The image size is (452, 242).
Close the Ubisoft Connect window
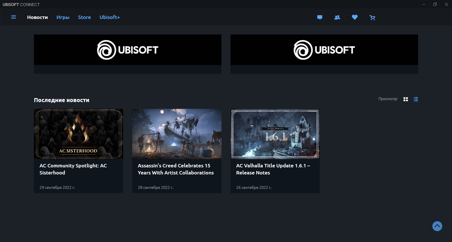coord(446,4)
